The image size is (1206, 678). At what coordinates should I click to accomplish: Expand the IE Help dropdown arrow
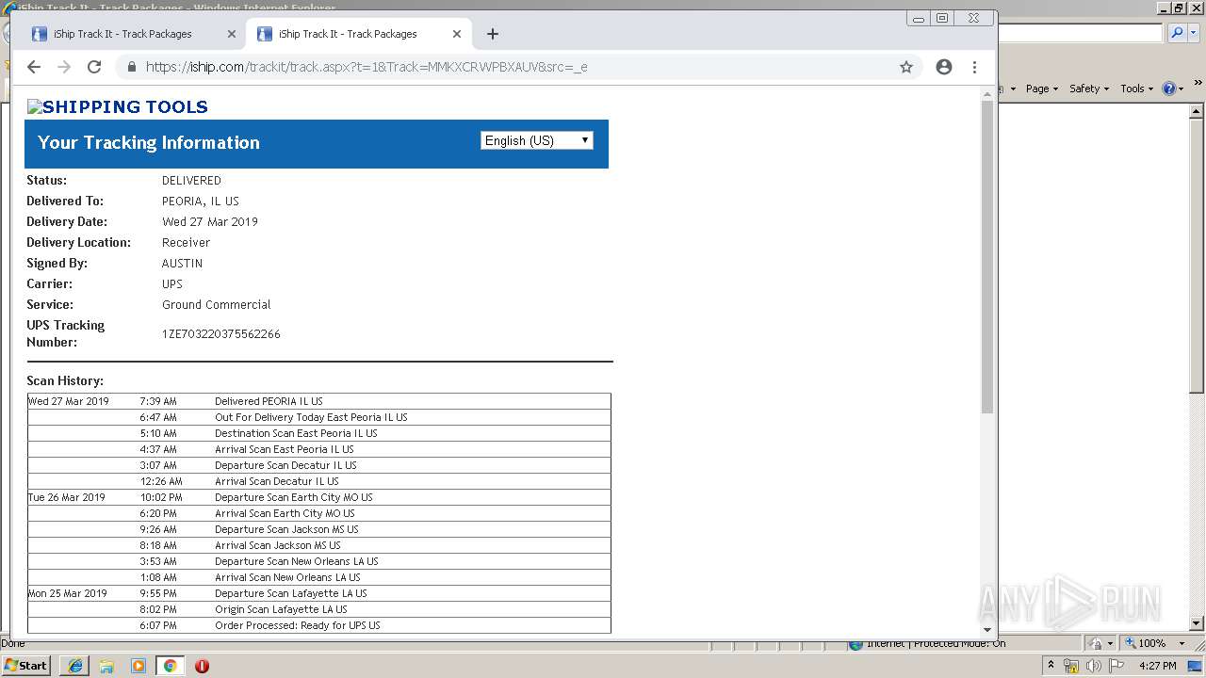pos(1182,89)
